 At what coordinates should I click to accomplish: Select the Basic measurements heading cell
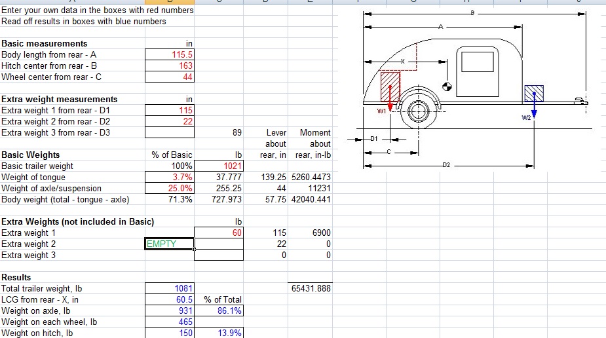(73, 43)
